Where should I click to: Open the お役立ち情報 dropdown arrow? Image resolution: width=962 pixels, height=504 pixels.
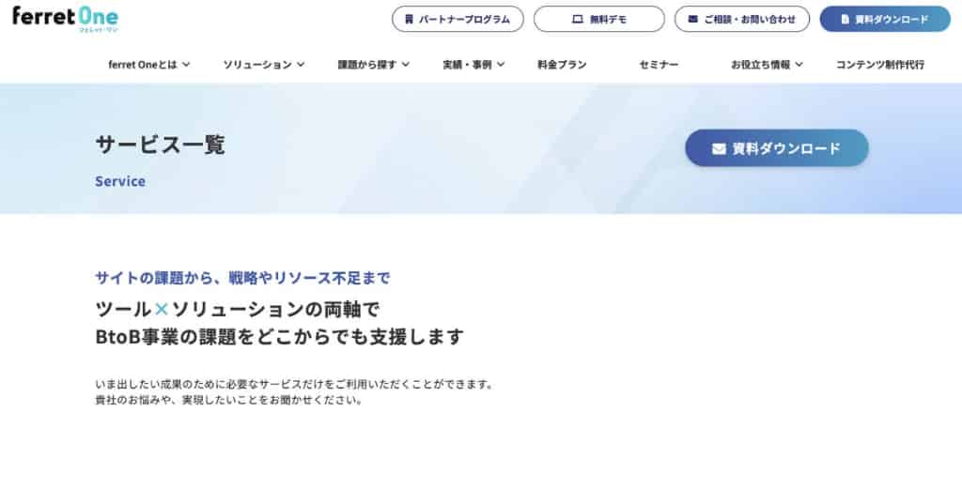click(799, 65)
